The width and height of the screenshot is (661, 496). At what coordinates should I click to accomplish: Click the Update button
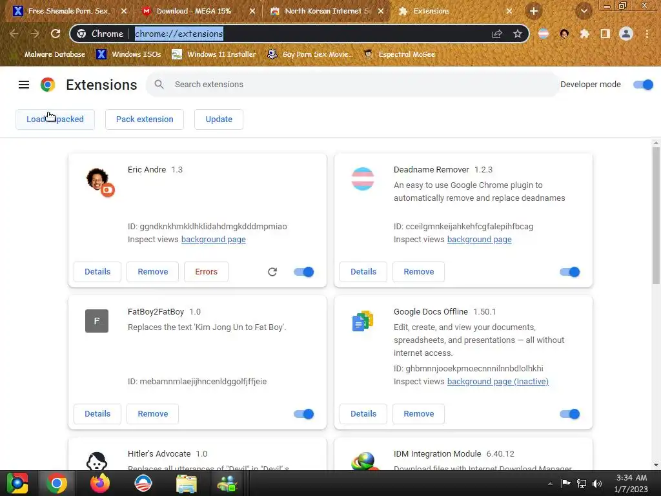[219, 119]
